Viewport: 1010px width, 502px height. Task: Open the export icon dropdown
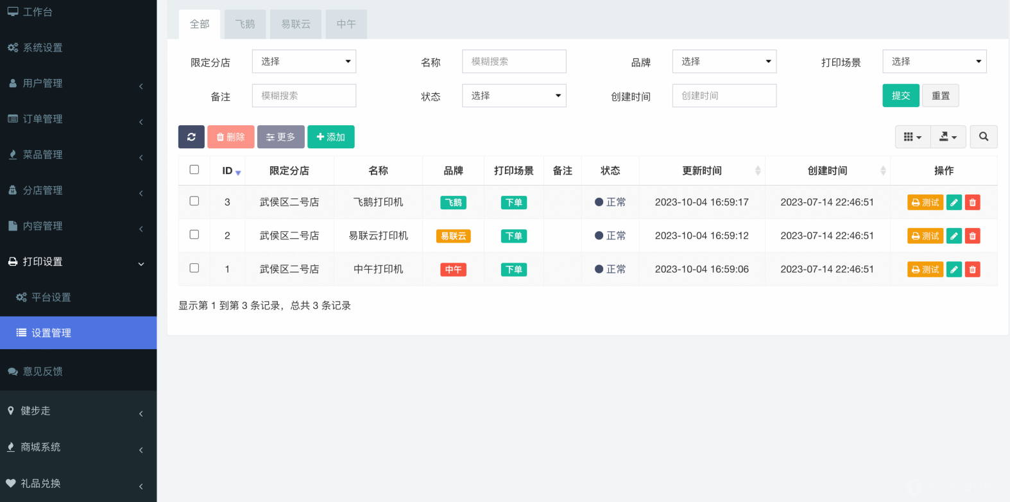coord(948,137)
